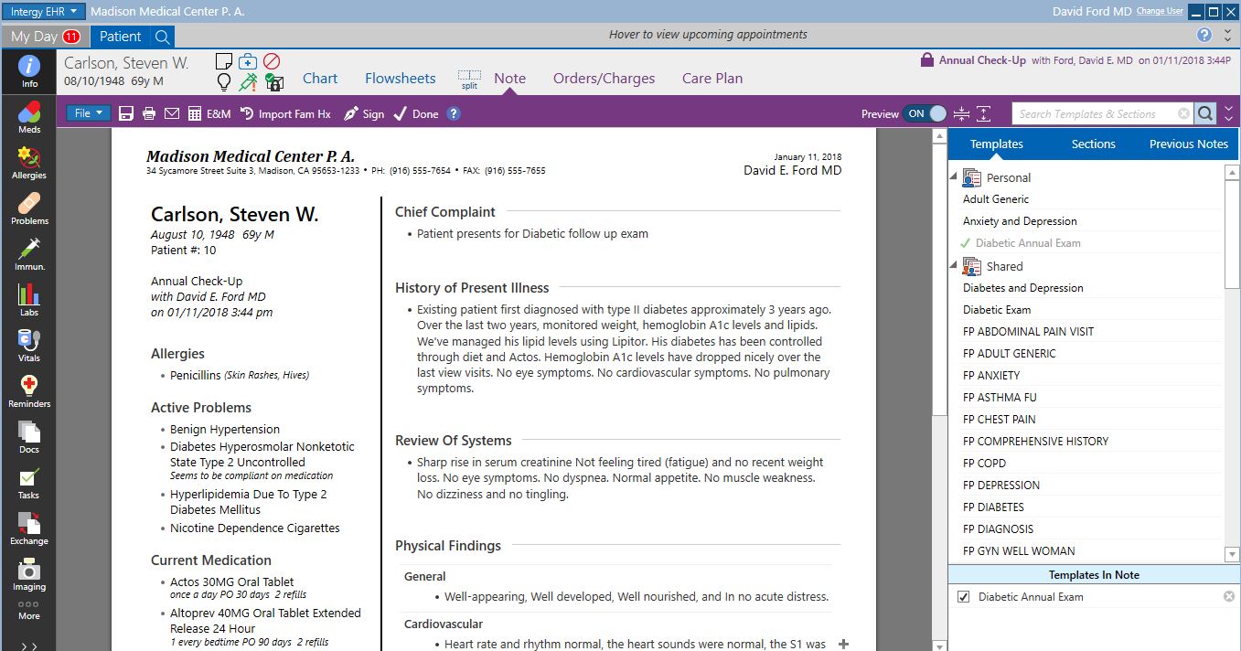The image size is (1241, 651).
Task: Collapse the Shared templates group
Action: (x=954, y=264)
